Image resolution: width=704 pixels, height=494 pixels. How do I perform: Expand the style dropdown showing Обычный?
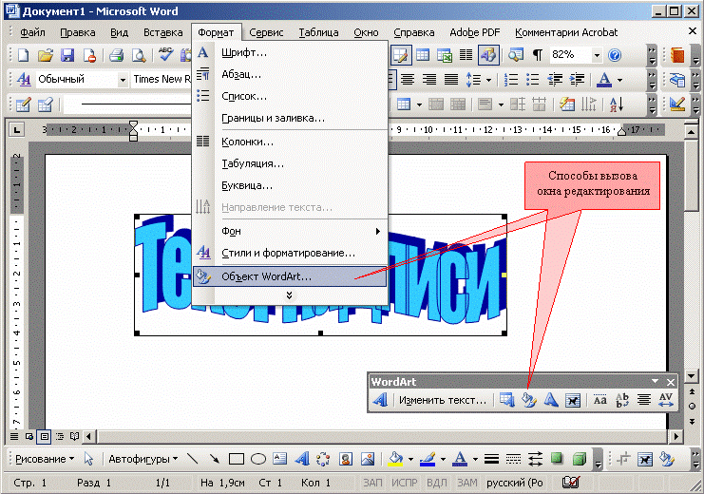[123, 79]
